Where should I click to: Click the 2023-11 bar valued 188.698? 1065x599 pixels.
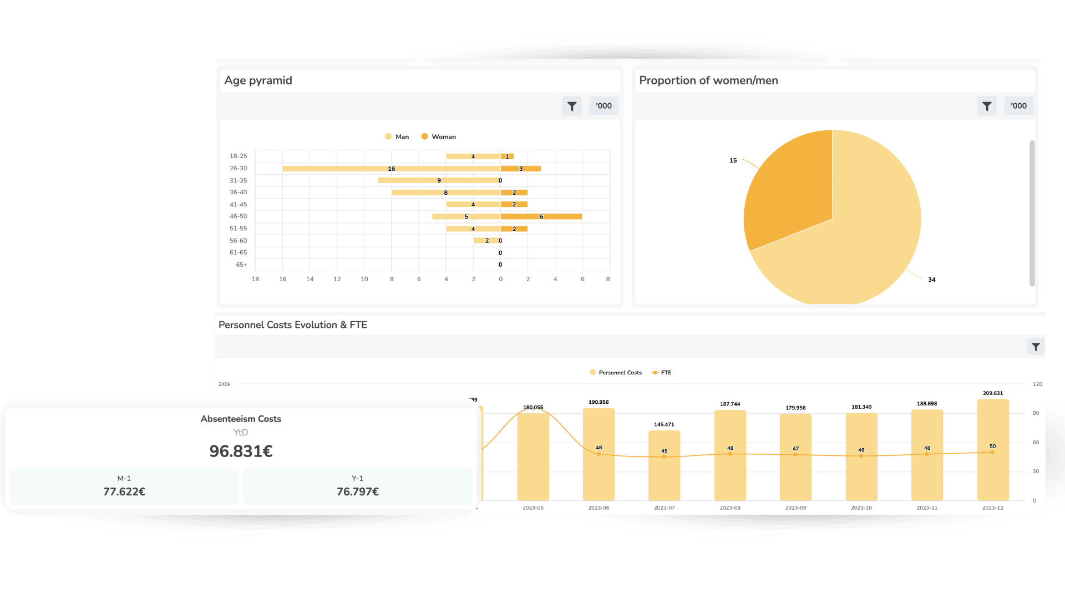pyautogui.click(x=927, y=455)
